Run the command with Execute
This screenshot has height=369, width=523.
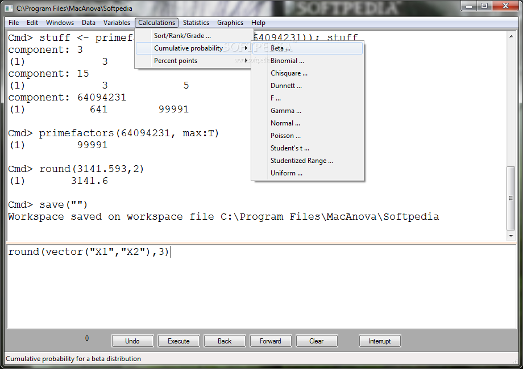pos(179,341)
